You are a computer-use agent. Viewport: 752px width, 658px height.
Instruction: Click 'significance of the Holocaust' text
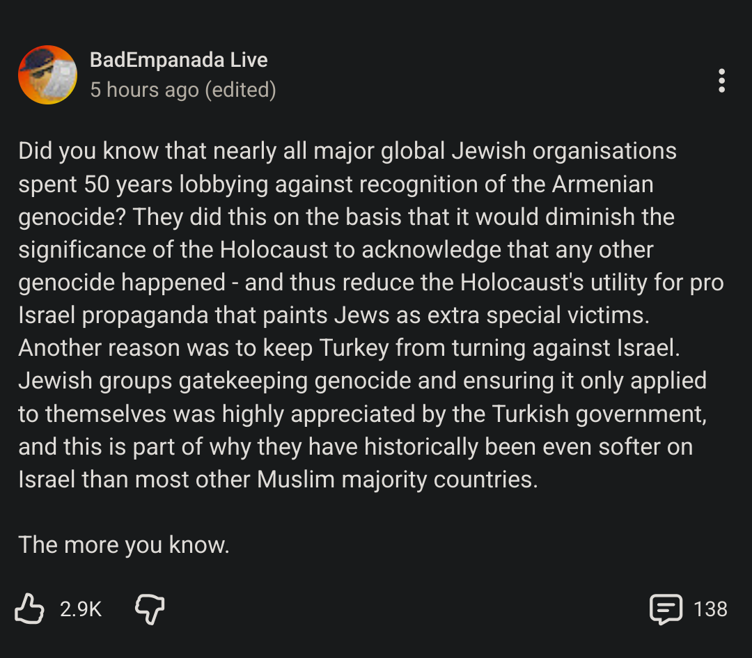point(174,250)
